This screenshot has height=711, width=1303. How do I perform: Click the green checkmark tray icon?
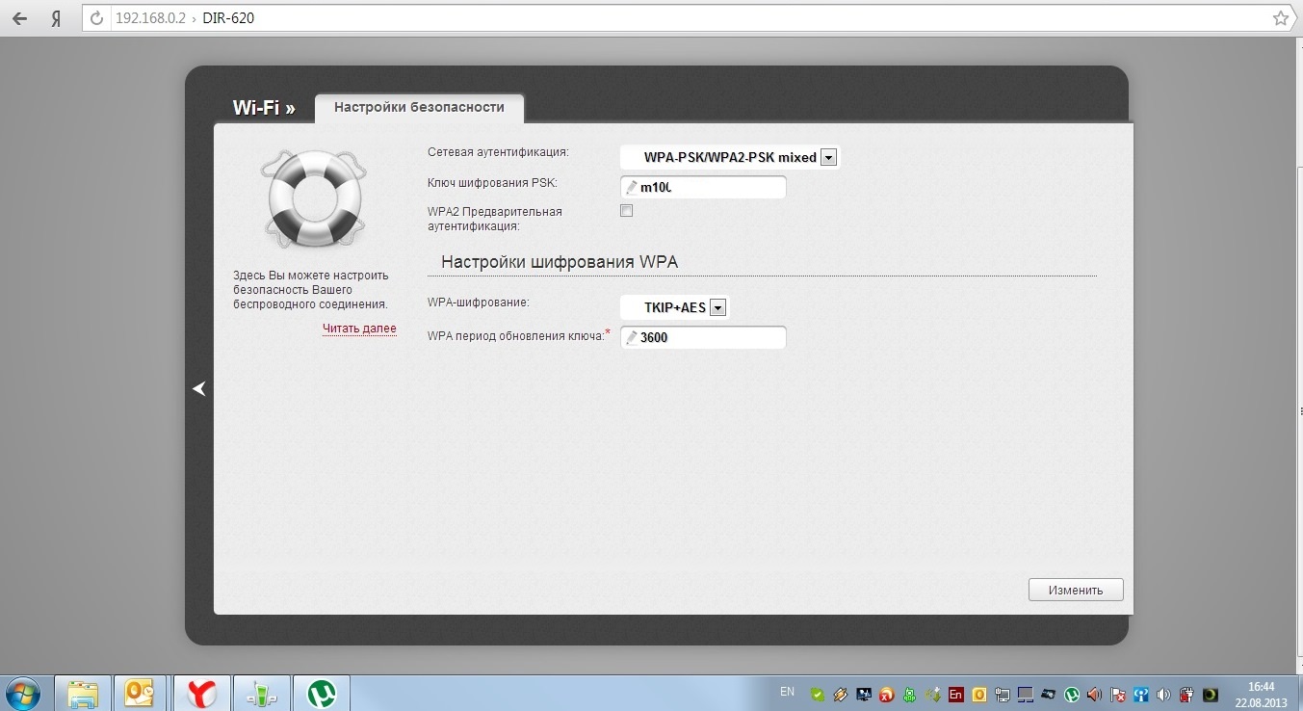[x=818, y=694]
